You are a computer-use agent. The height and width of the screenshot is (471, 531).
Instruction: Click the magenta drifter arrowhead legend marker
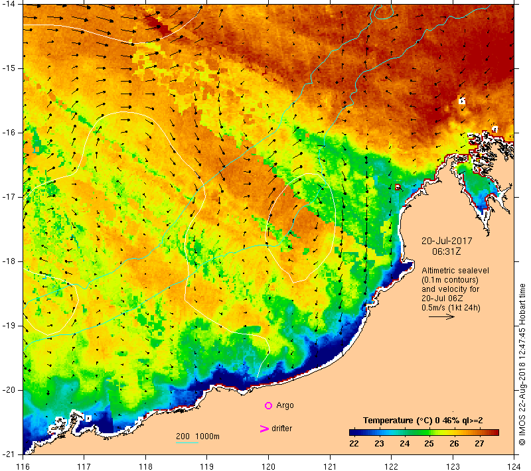coord(264,429)
